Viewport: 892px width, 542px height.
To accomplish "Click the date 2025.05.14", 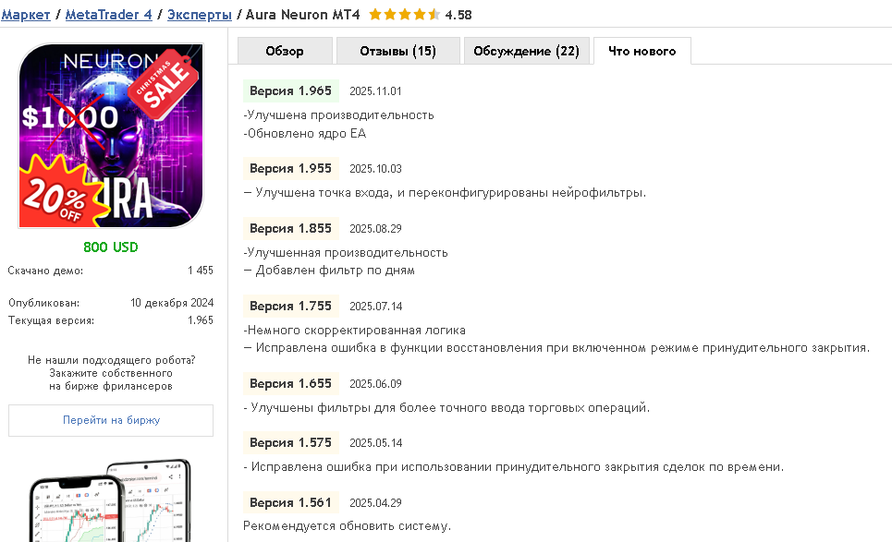I will click(375, 443).
